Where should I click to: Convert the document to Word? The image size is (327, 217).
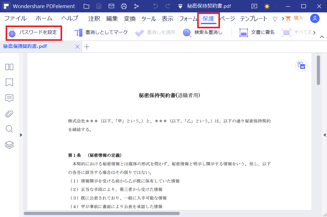[301, 65]
